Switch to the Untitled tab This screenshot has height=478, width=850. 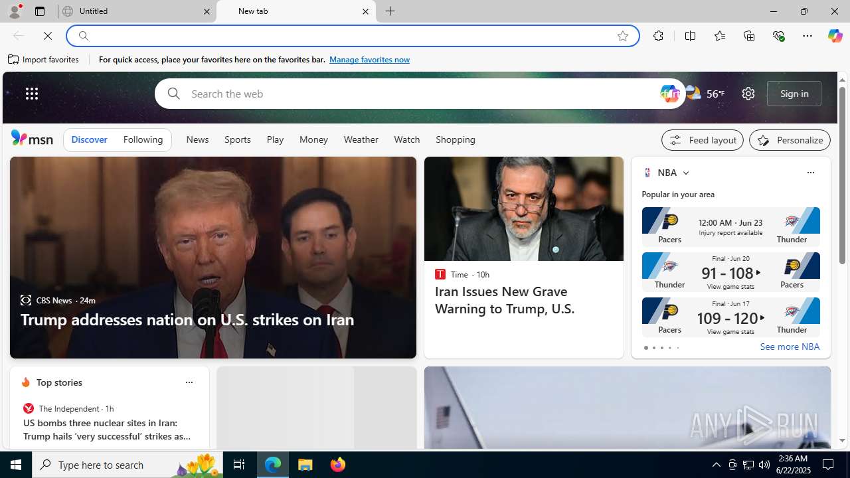pos(136,11)
